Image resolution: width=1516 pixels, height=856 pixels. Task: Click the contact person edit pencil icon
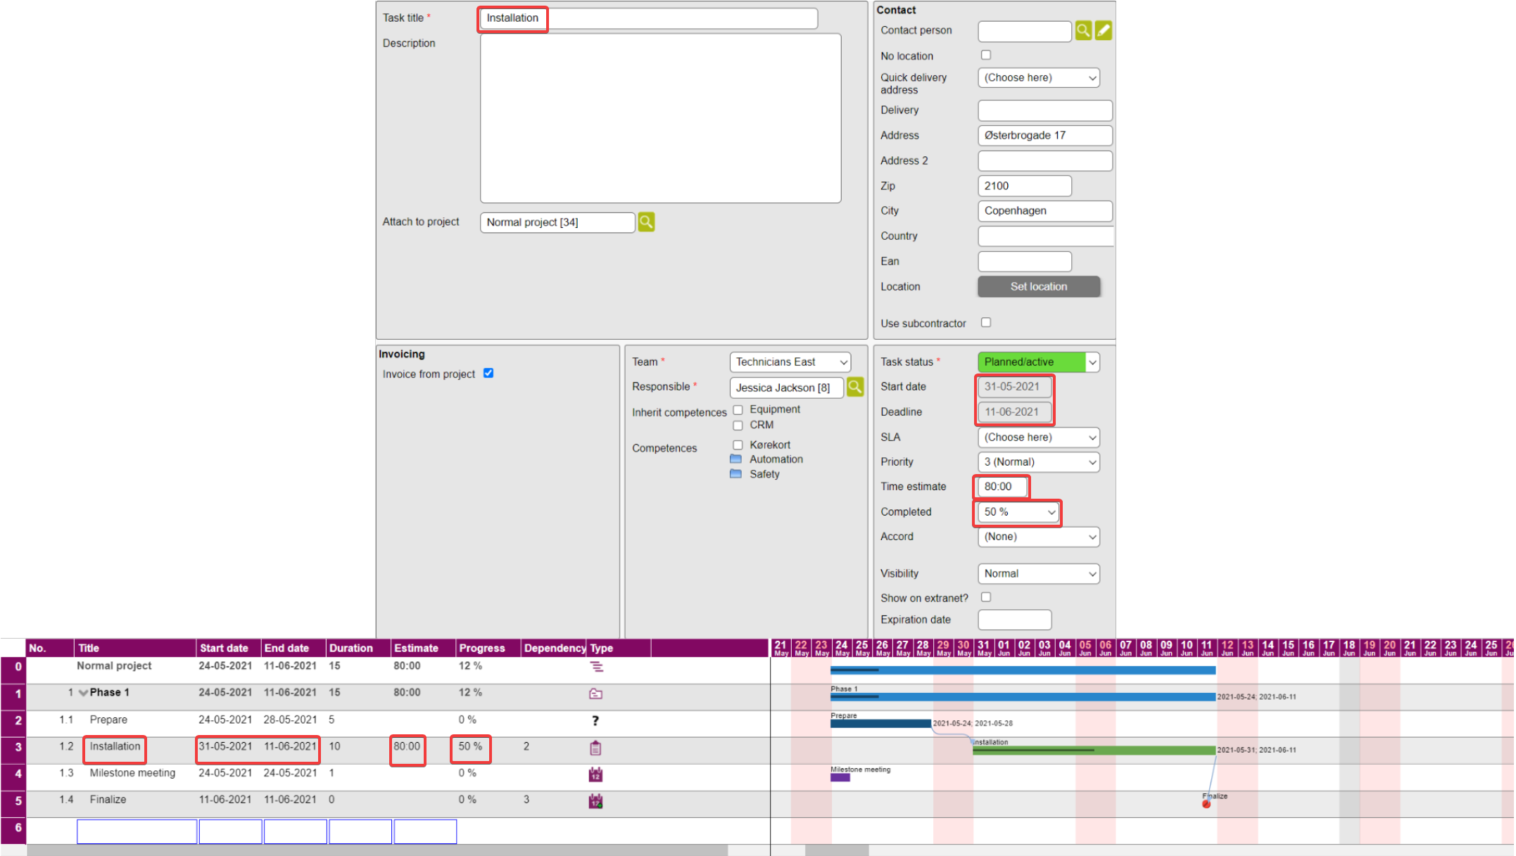coord(1103,30)
